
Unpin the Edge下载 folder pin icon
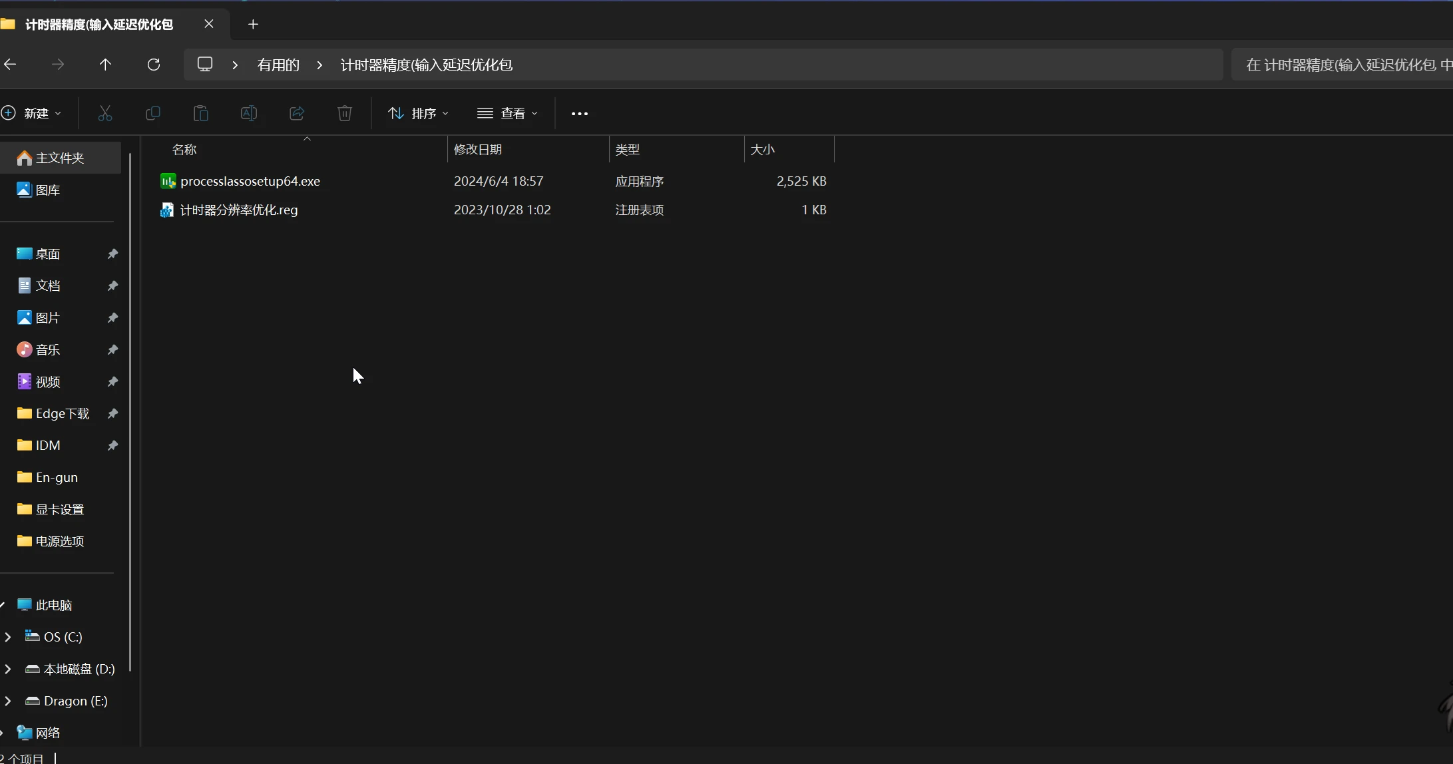tap(112, 413)
